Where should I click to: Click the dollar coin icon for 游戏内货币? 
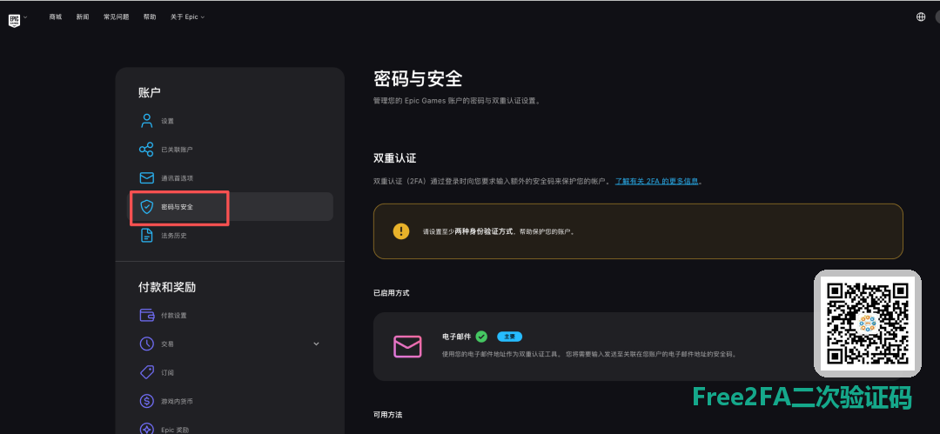[146, 401]
